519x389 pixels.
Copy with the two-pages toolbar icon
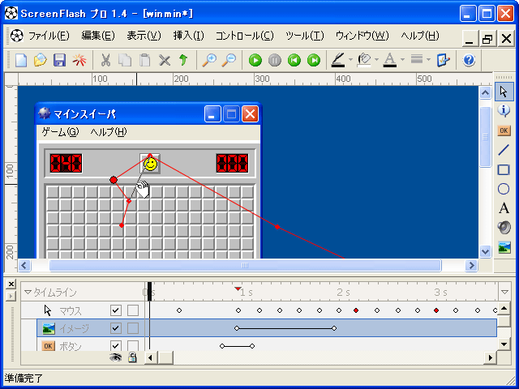pyautogui.click(x=125, y=60)
